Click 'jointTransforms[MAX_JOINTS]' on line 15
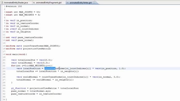Viewport: 180px width, 101px height. pos(41,46)
